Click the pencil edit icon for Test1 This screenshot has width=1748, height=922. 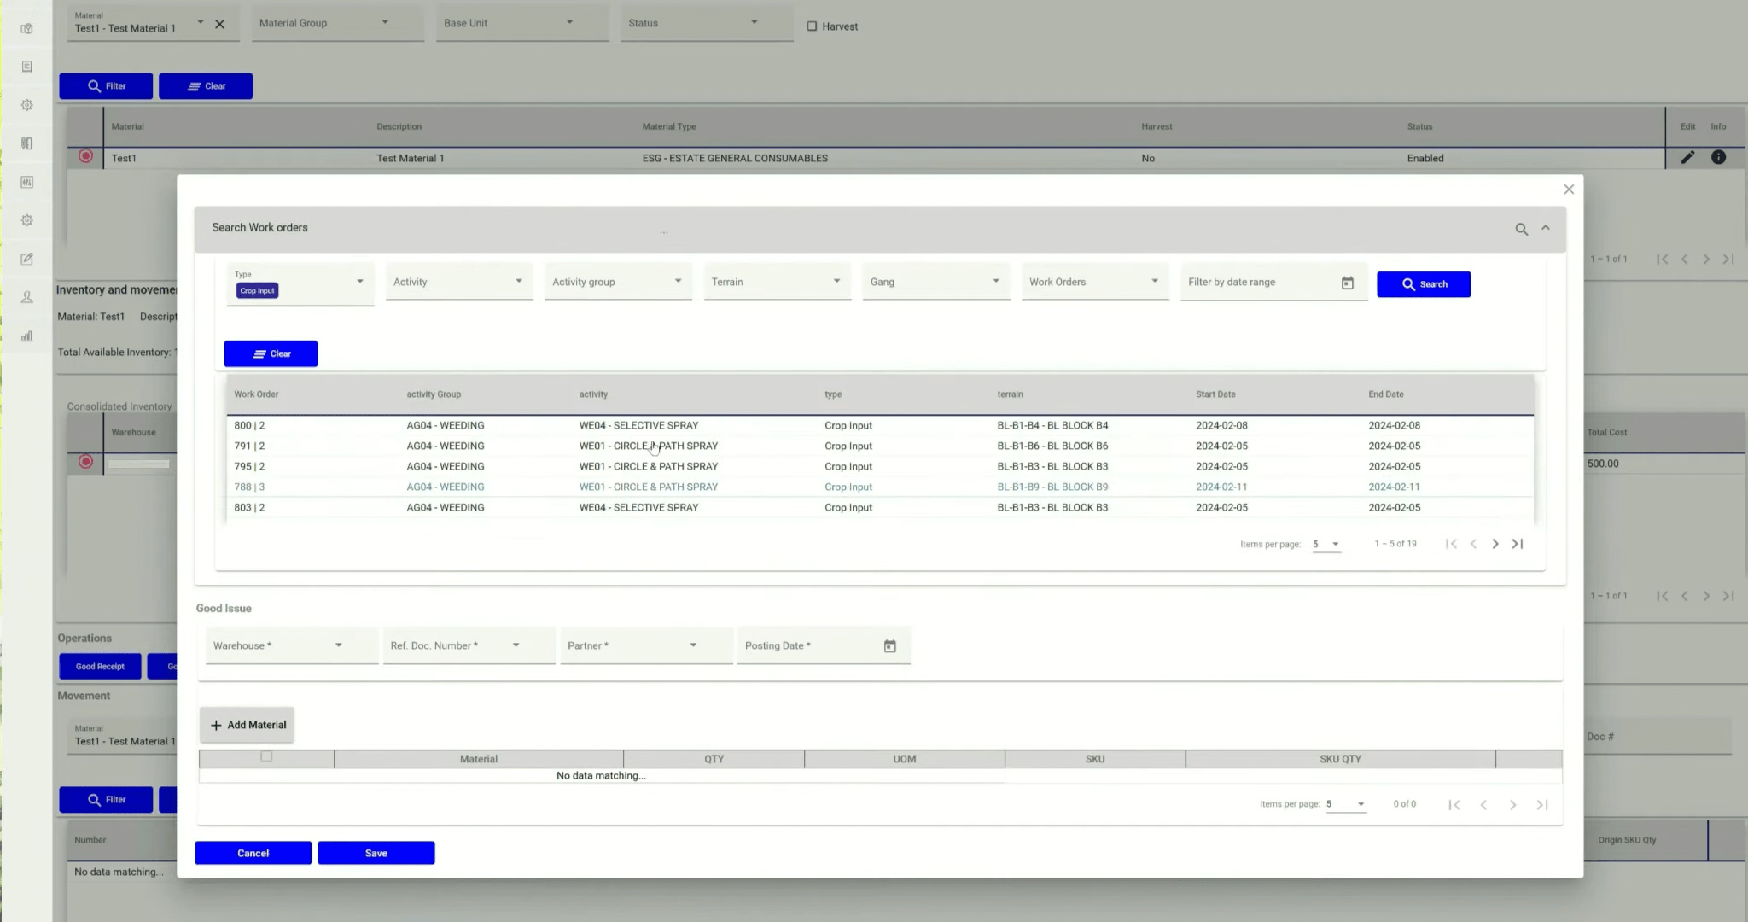(x=1687, y=157)
